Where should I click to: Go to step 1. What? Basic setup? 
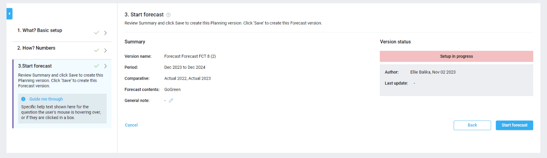40,30
